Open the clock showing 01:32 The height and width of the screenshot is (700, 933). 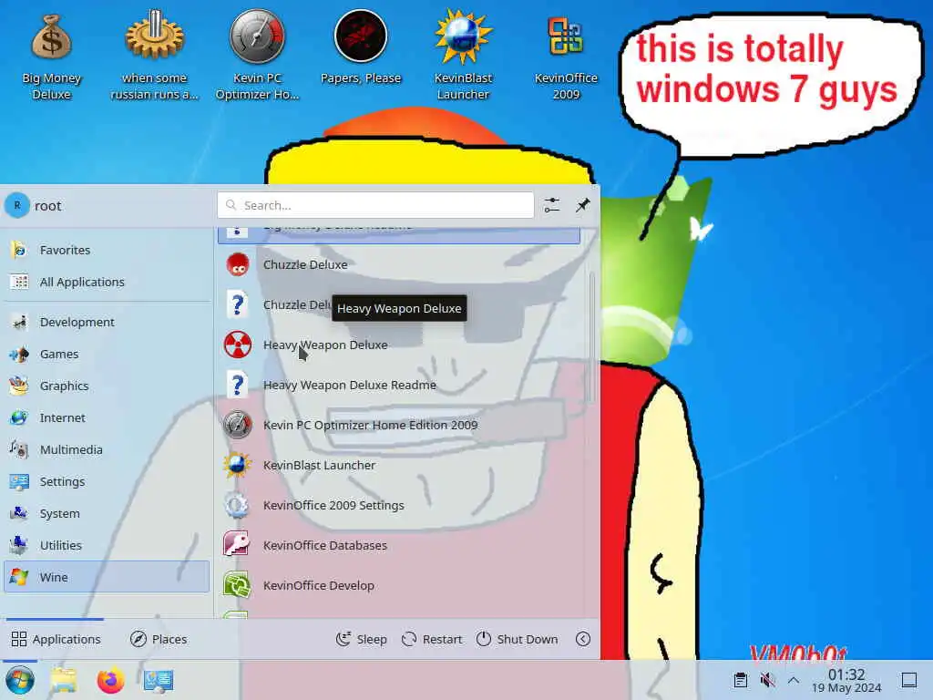point(846,680)
